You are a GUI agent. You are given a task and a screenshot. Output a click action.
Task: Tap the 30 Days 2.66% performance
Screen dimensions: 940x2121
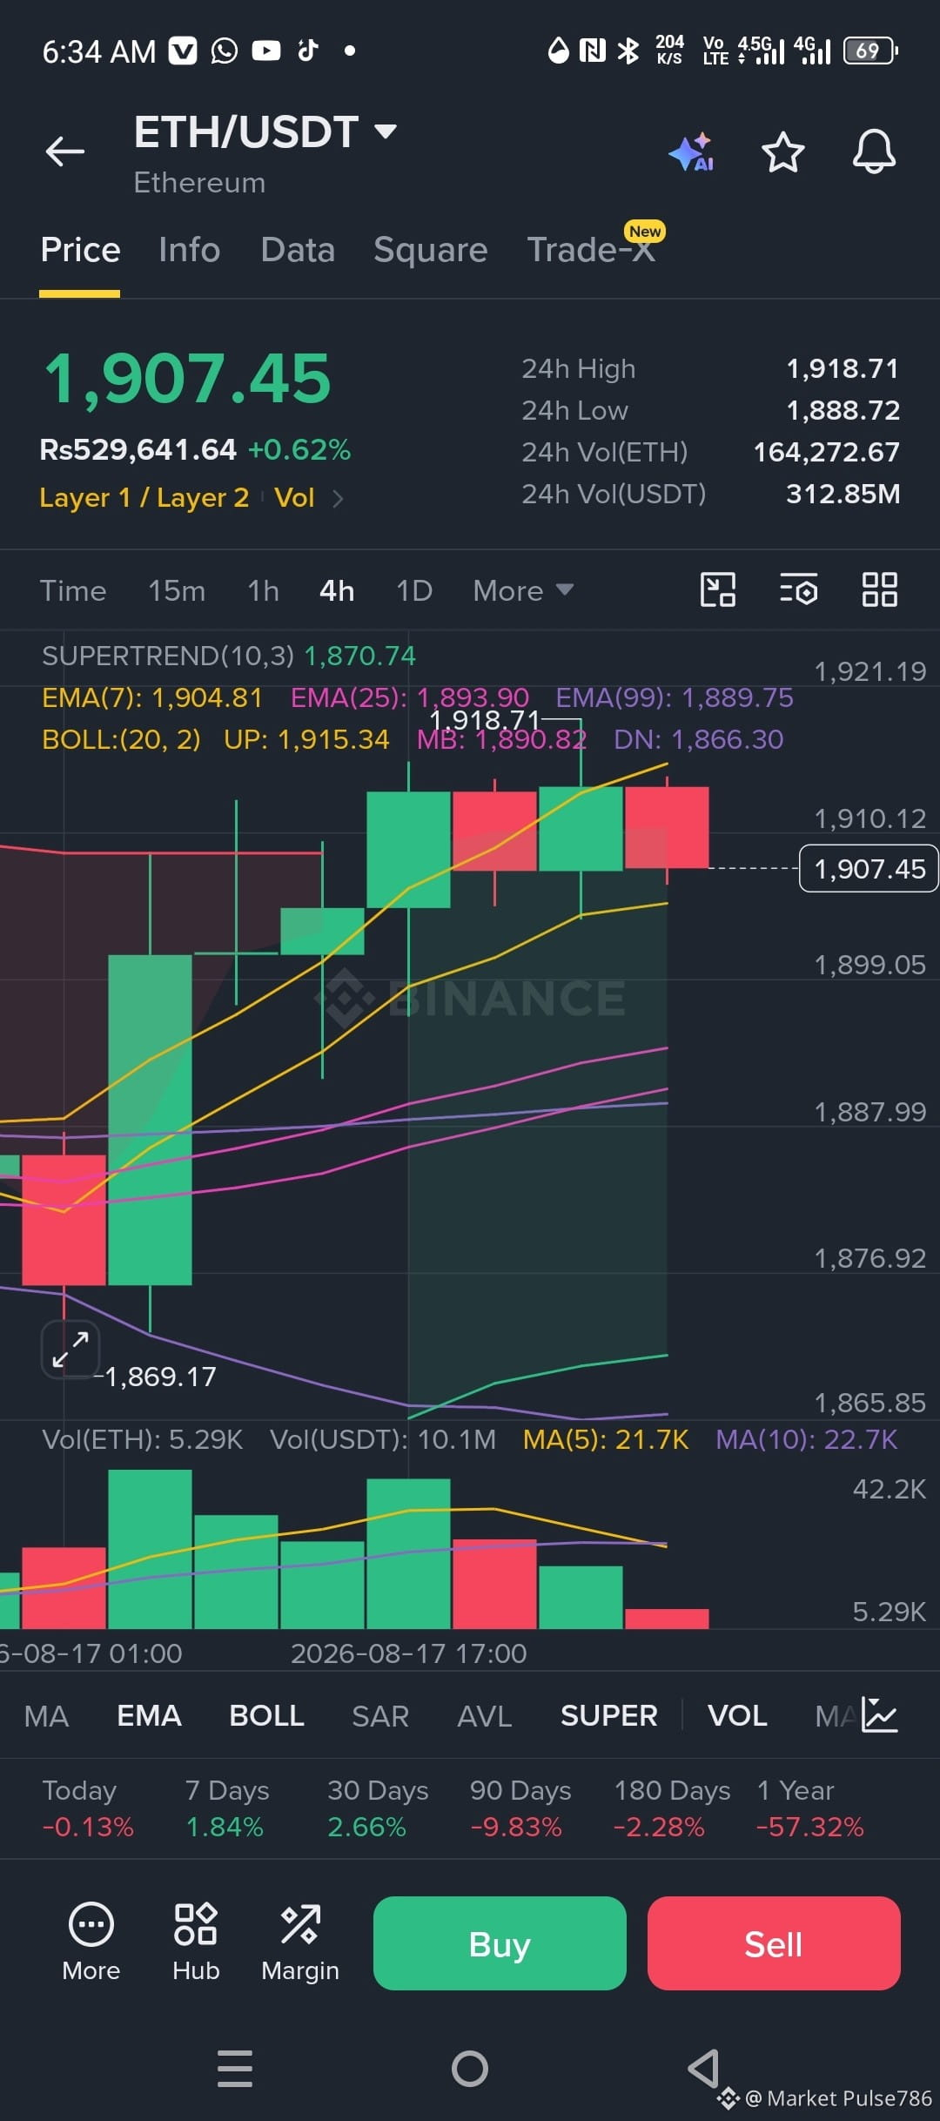pyautogui.click(x=378, y=1808)
